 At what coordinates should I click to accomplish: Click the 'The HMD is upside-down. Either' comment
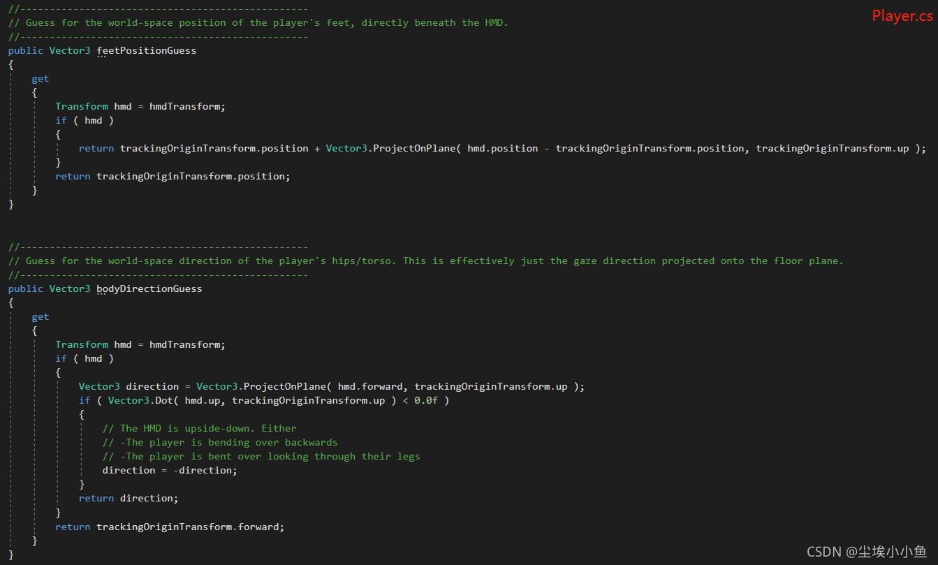pos(199,428)
